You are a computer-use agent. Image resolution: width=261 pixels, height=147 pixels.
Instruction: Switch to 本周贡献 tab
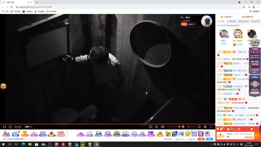pyautogui.click(x=231, y=21)
